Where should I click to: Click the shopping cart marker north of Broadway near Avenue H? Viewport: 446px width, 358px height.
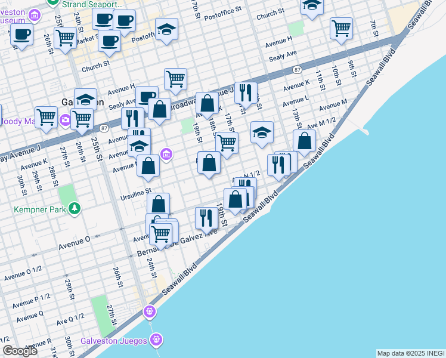[x=175, y=80]
